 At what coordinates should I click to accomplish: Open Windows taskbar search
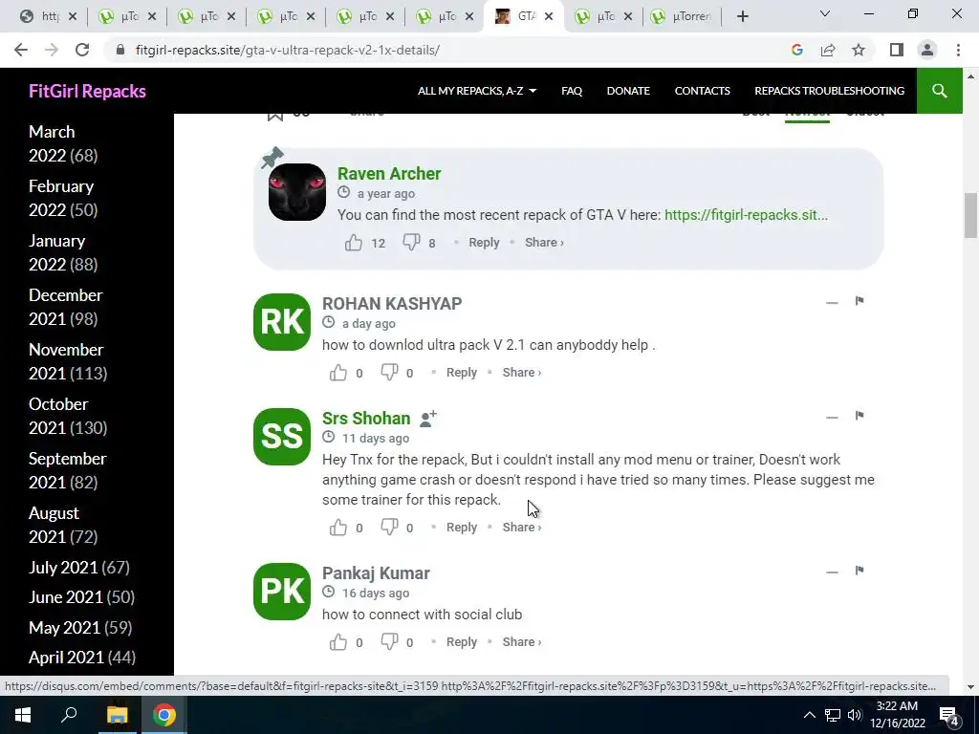[69, 715]
